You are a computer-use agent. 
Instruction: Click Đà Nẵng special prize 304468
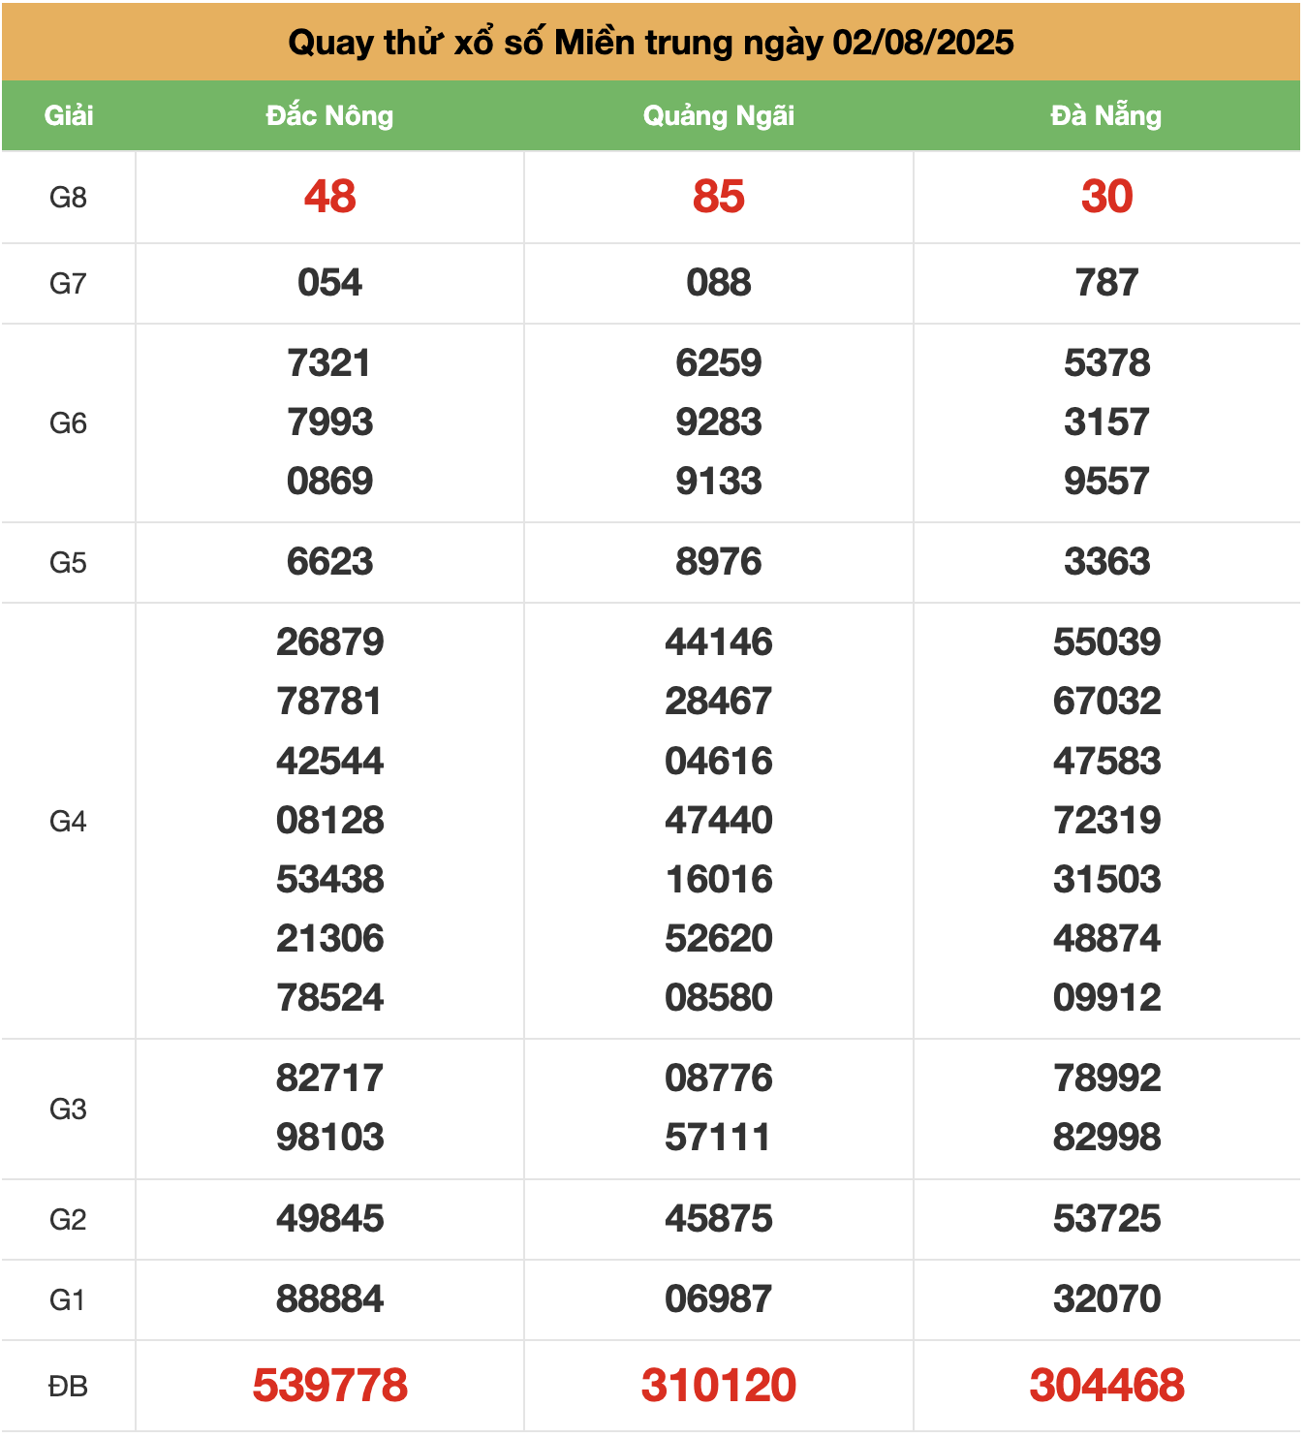pos(1106,1386)
